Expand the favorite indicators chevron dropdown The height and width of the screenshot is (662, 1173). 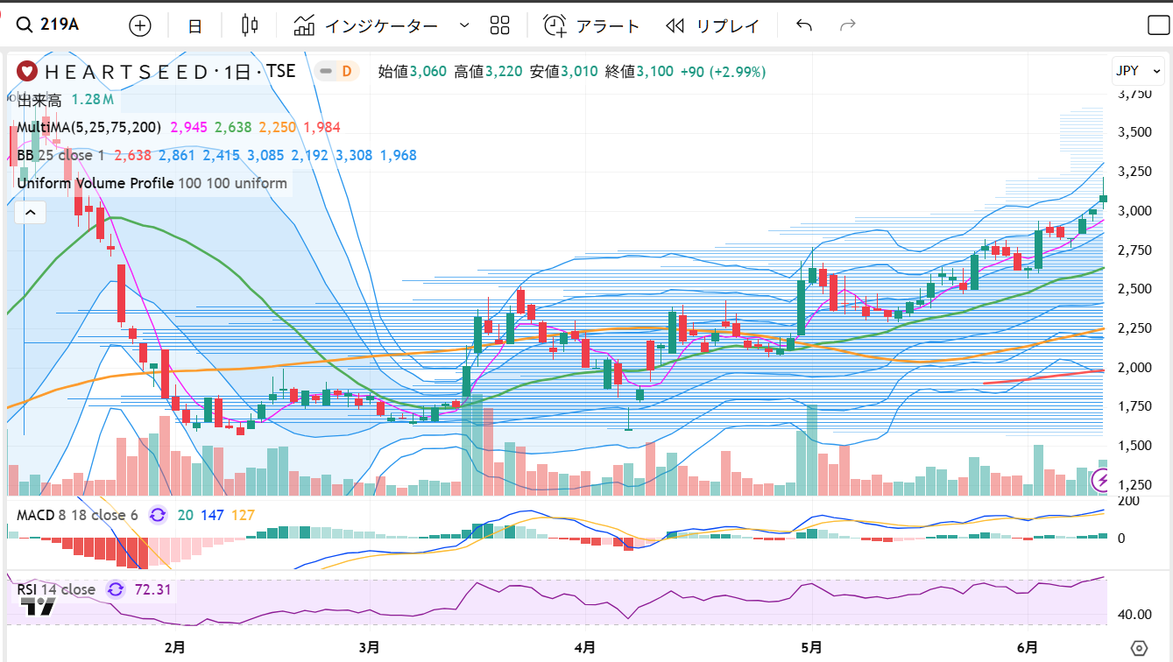coord(464,25)
